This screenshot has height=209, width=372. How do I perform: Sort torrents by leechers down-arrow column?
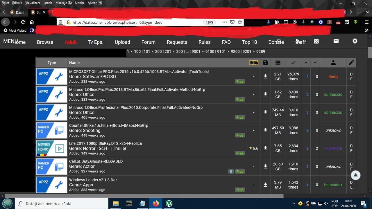(x=315, y=62)
